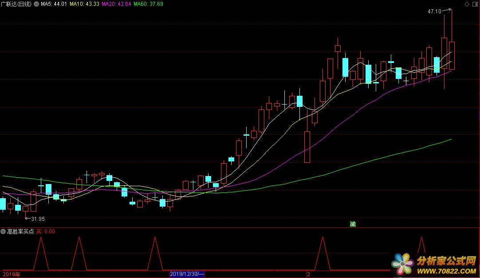Click the magenta MA20: 42.64 label
Viewport: 480px width, 278px height.
coord(116,4)
